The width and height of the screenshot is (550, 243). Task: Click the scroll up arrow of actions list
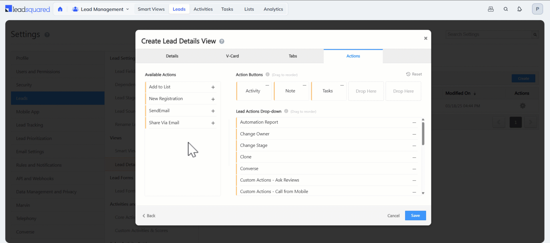click(423, 119)
